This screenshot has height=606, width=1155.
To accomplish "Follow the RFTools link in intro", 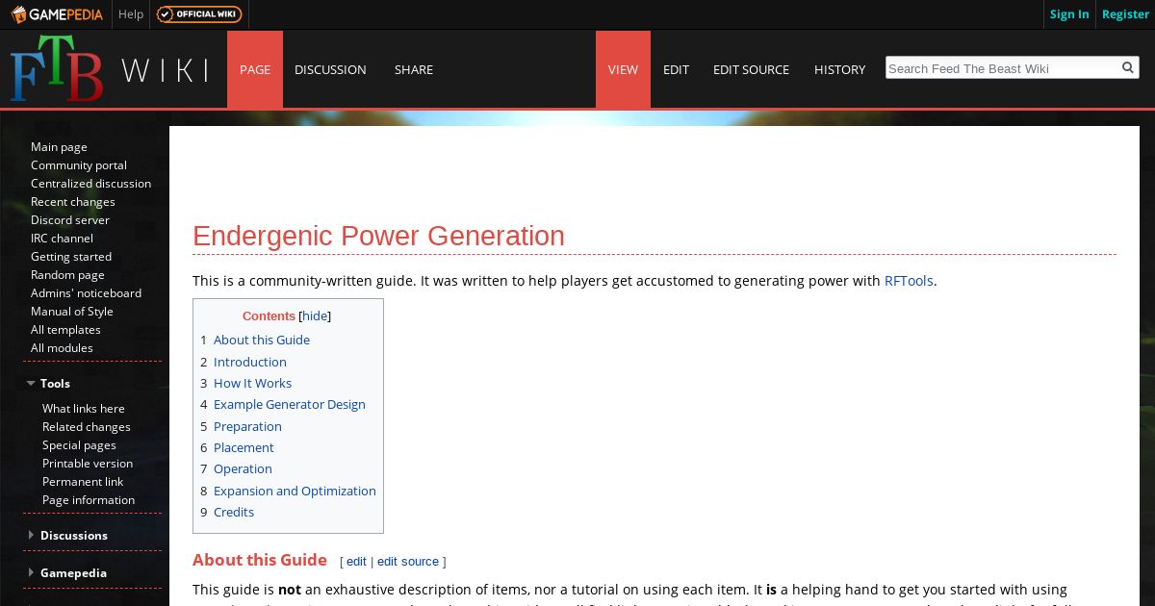I will pos(909,281).
